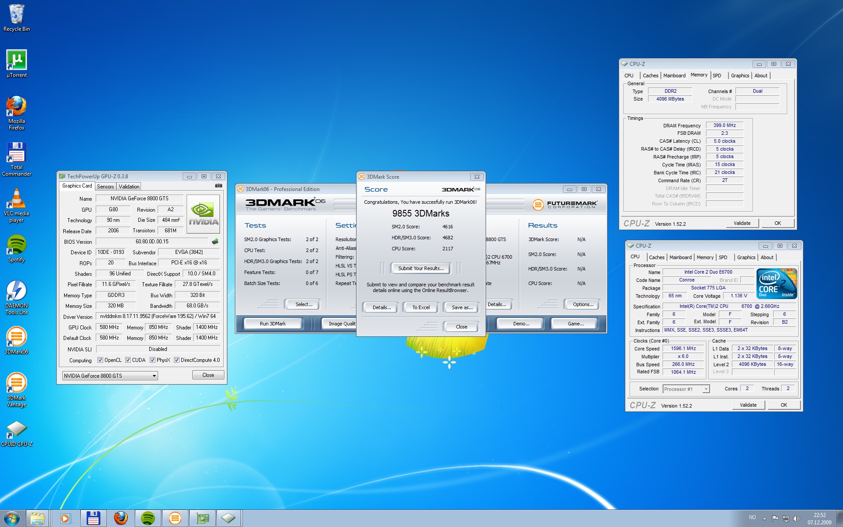This screenshot has width=843, height=527.
Task: Click Details button in 3DMark Score dialog
Action: [x=382, y=307]
